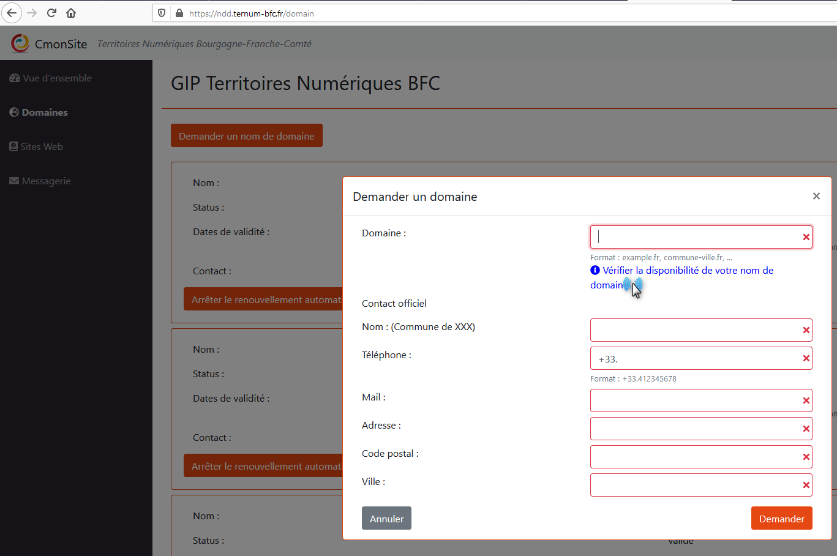Reload the page with refresh icon
This screenshot has width=837, height=556.
(51, 13)
